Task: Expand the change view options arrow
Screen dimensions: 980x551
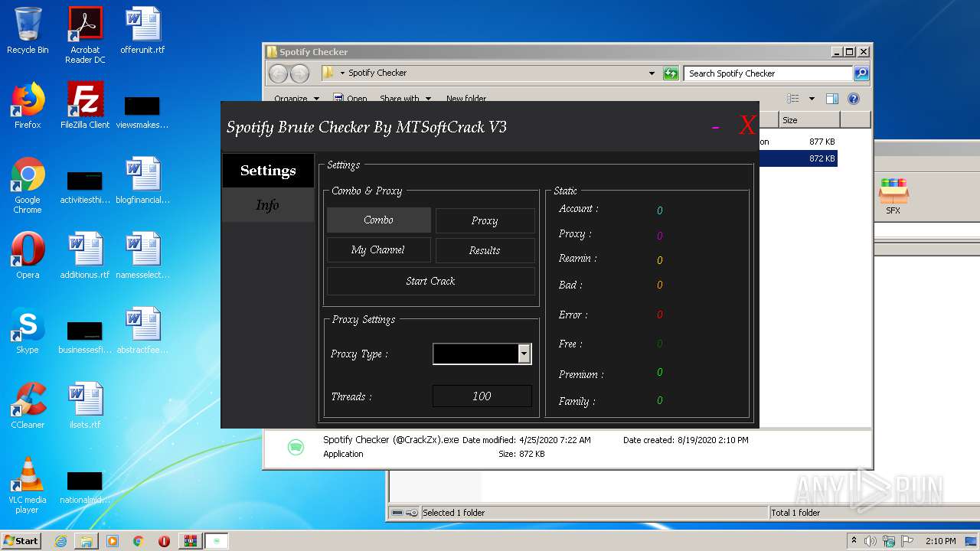Action: pos(812,99)
